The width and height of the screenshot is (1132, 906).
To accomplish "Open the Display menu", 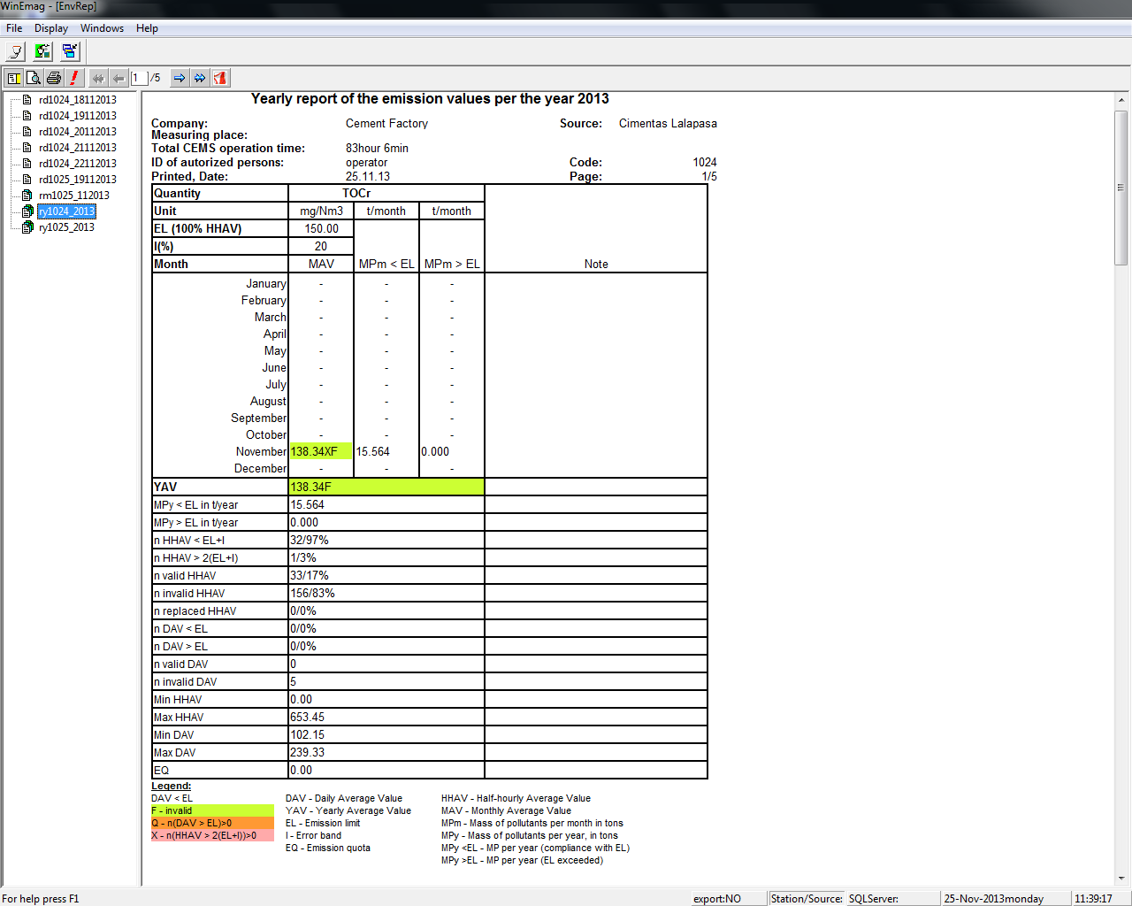I will 51,28.
